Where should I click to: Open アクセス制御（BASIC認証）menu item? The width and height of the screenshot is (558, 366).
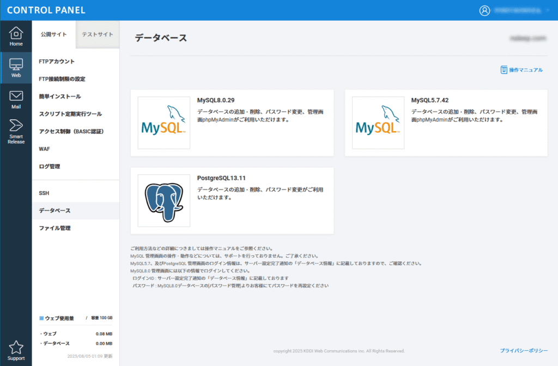click(x=71, y=131)
